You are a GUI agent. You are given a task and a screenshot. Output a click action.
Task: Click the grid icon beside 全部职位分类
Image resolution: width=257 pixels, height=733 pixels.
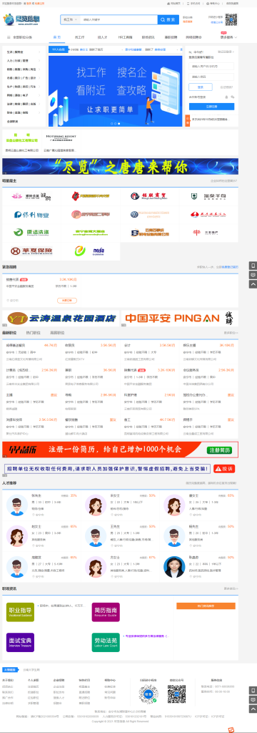pos(9,37)
